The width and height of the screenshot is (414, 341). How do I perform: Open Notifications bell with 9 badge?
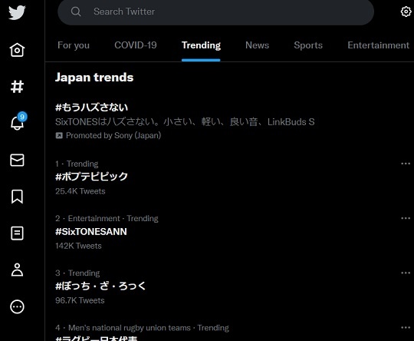(x=18, y=121)
